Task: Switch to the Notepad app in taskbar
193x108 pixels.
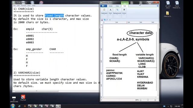Action: click(42, 106)
